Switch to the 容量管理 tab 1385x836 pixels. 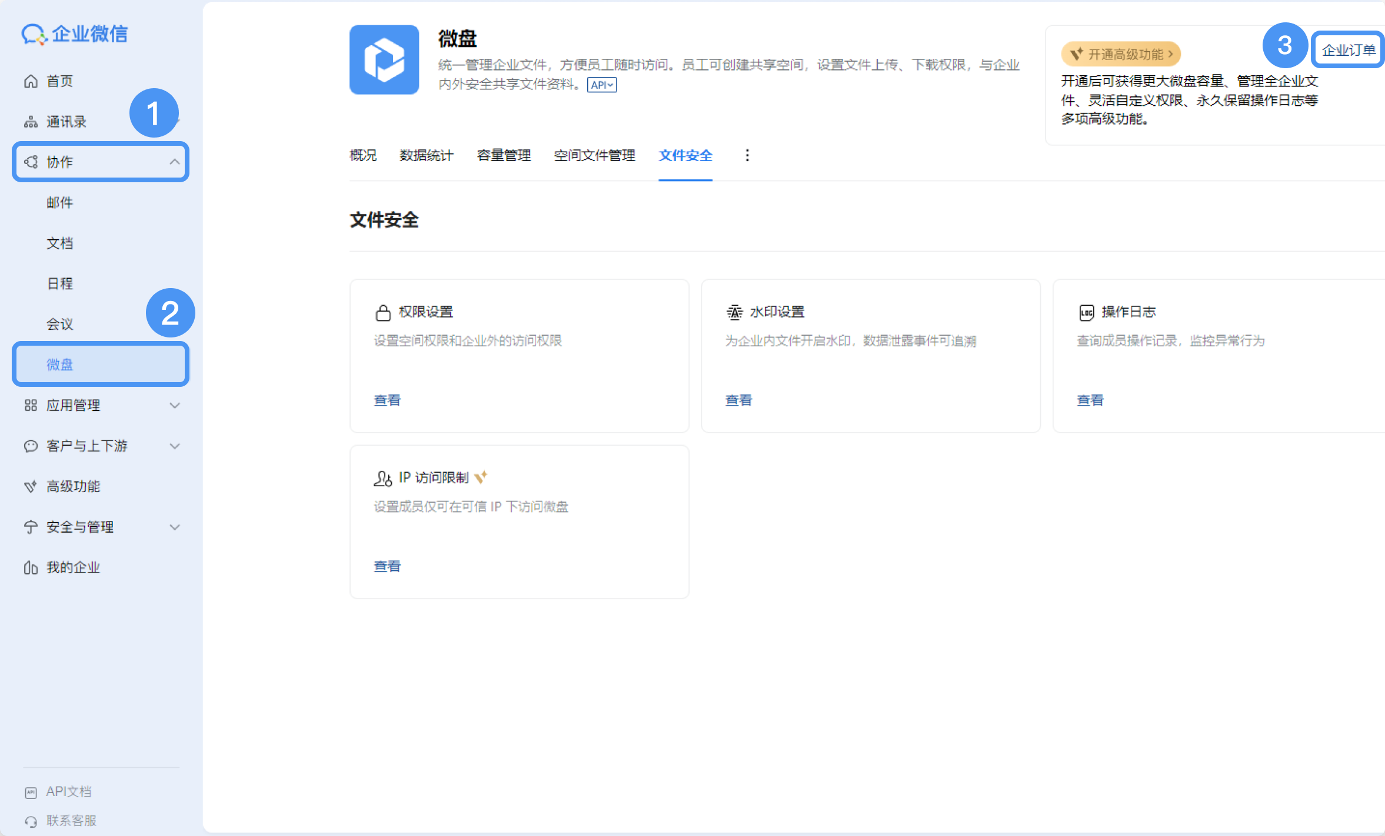tap(504, 155)
